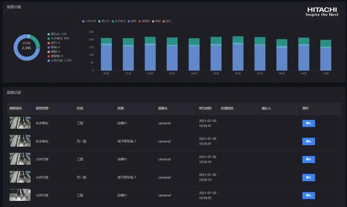Viewport: 347px width, 207px height.
Task: Confirm the camera2 alarm at 10:56:10
Action: pyautogui.click(x=309, y=178)
